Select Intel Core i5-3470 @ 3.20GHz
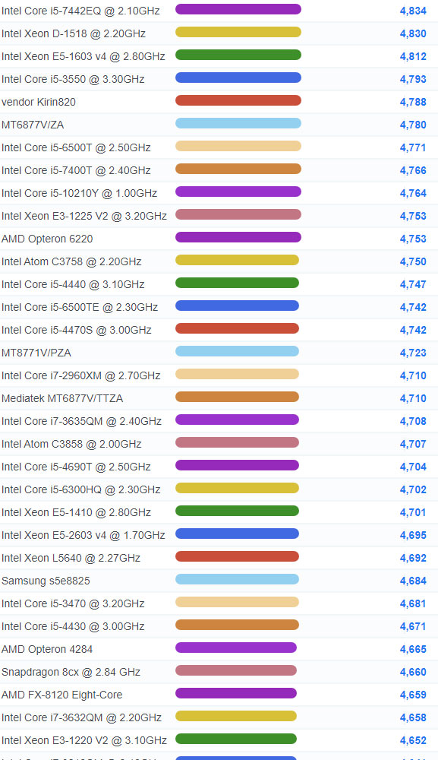 pyautogui.click(x=73, y=603)
